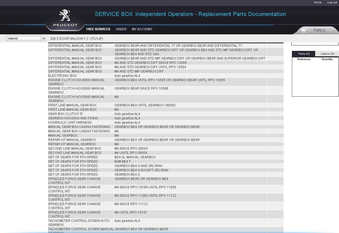Viewport: 339px width, 233px height.
Task: Click the Reference column header
Action: (x=303, y=59)
